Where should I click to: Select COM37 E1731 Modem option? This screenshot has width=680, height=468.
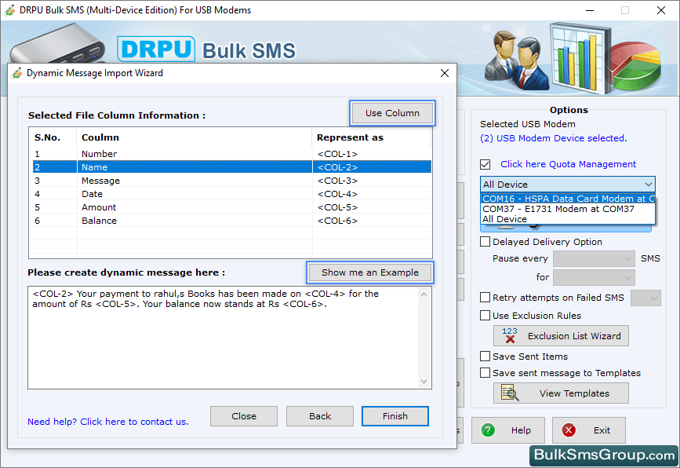568,209
